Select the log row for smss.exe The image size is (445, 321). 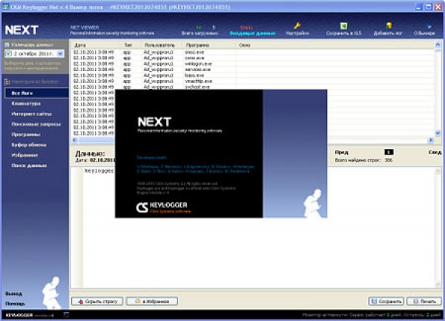pyautogui.click(x=253, y=52)
